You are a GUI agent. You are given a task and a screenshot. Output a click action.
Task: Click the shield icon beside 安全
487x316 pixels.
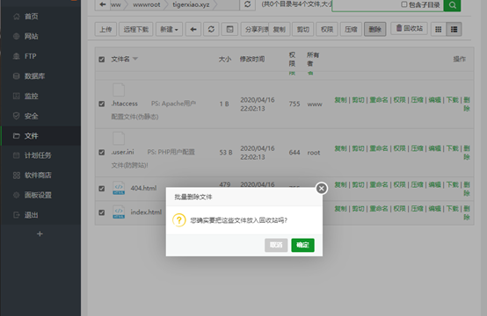pyautogui.click(x=17, y=116)
